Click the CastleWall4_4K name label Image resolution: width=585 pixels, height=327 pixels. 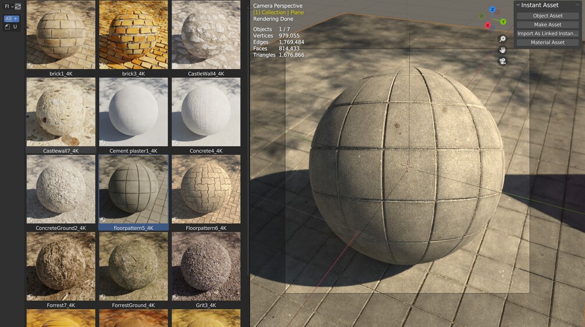206,74
